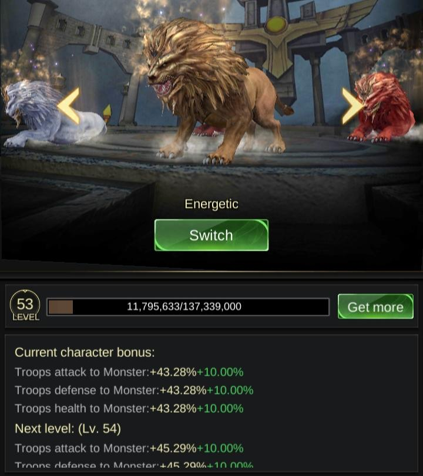Click the left yellow arrow

69,106
